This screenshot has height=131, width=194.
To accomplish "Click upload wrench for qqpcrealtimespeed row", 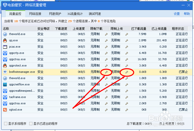I will [x=127, y=91].
